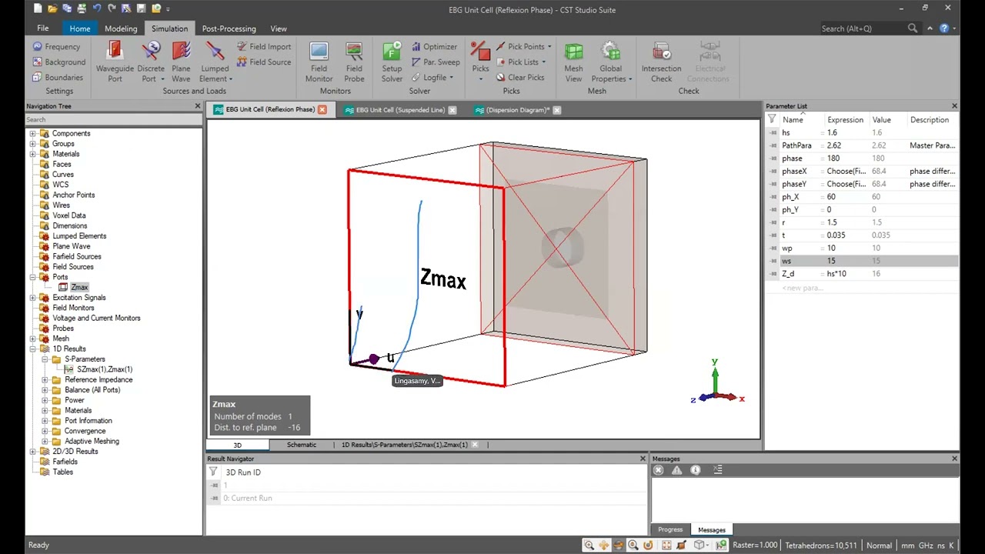
Task: Switch to the Progress tab
Action: (x=669, y=529)
